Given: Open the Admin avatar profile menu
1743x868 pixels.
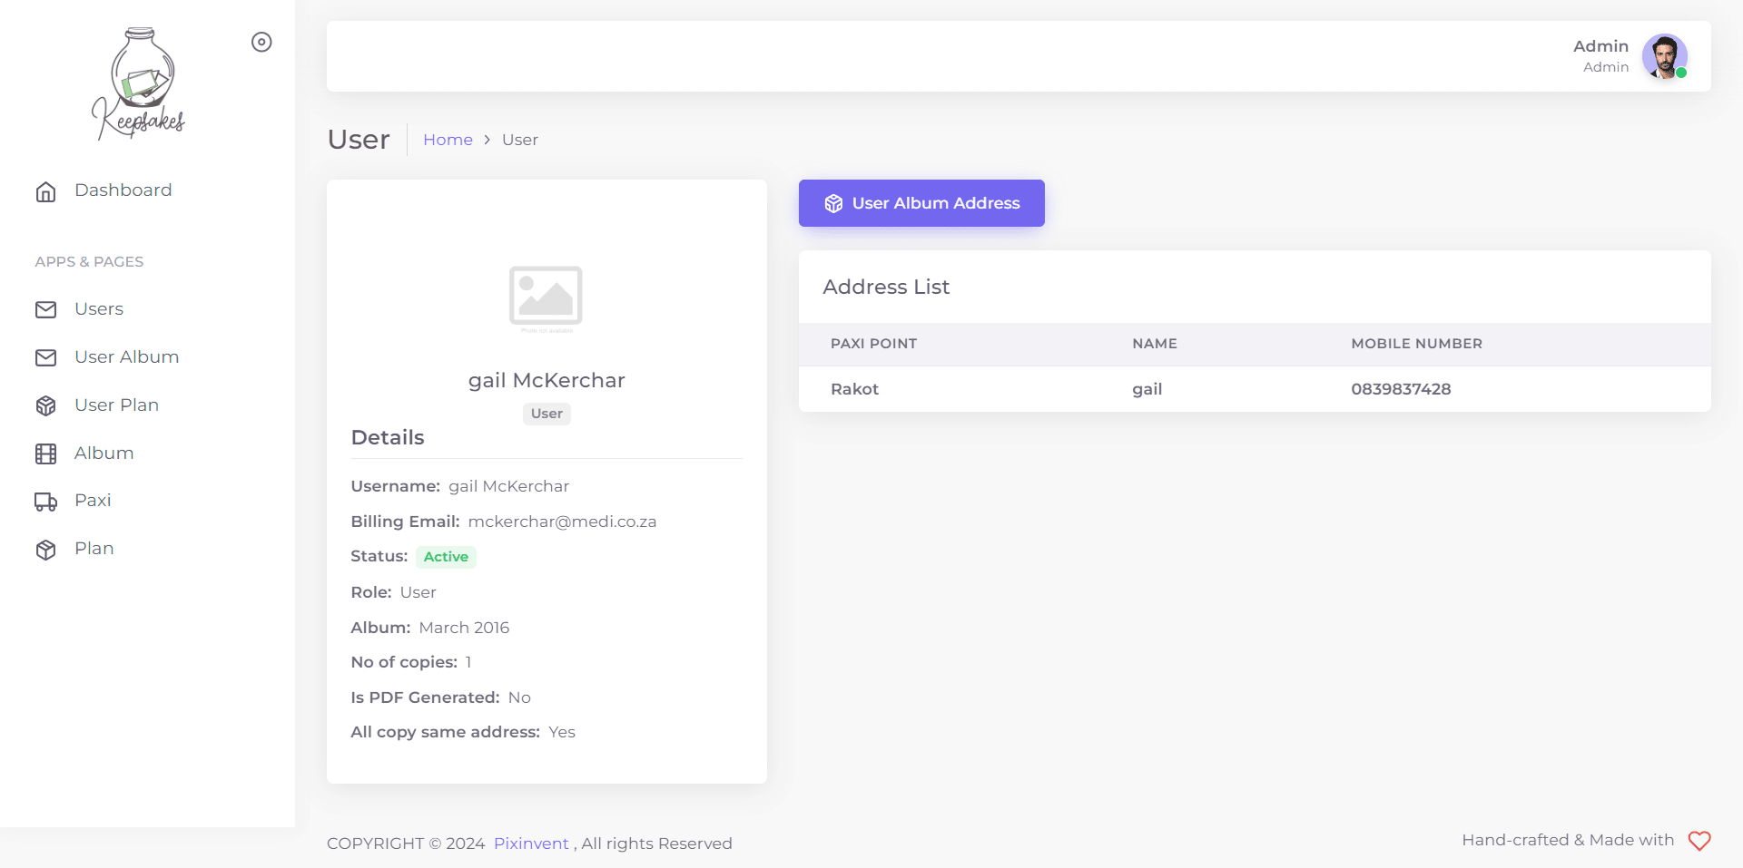Looking at the screenshot, I should tap(1664, 57).
